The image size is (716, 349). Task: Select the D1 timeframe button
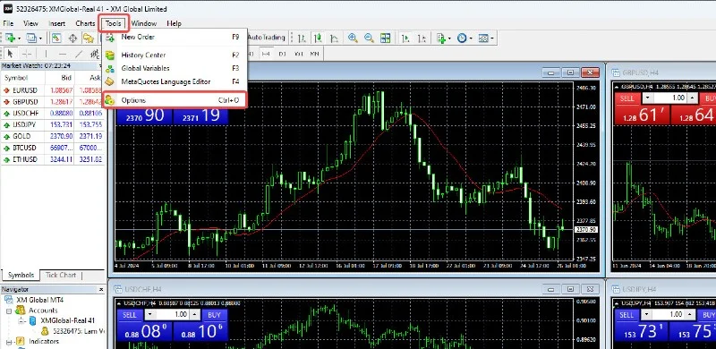(x=282, y=54)
